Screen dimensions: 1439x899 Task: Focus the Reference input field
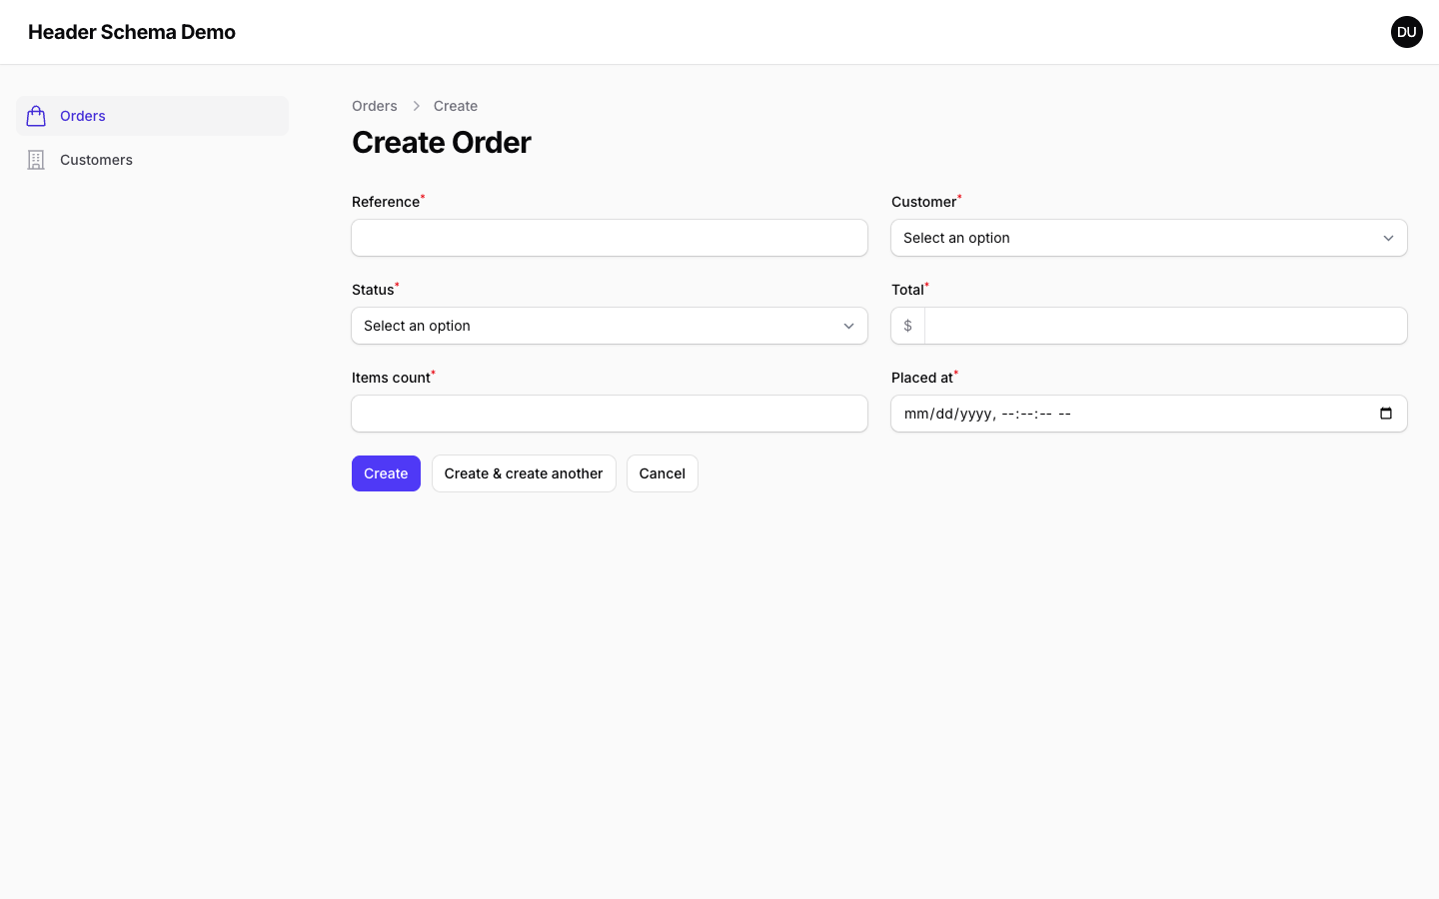click(610, 238)
